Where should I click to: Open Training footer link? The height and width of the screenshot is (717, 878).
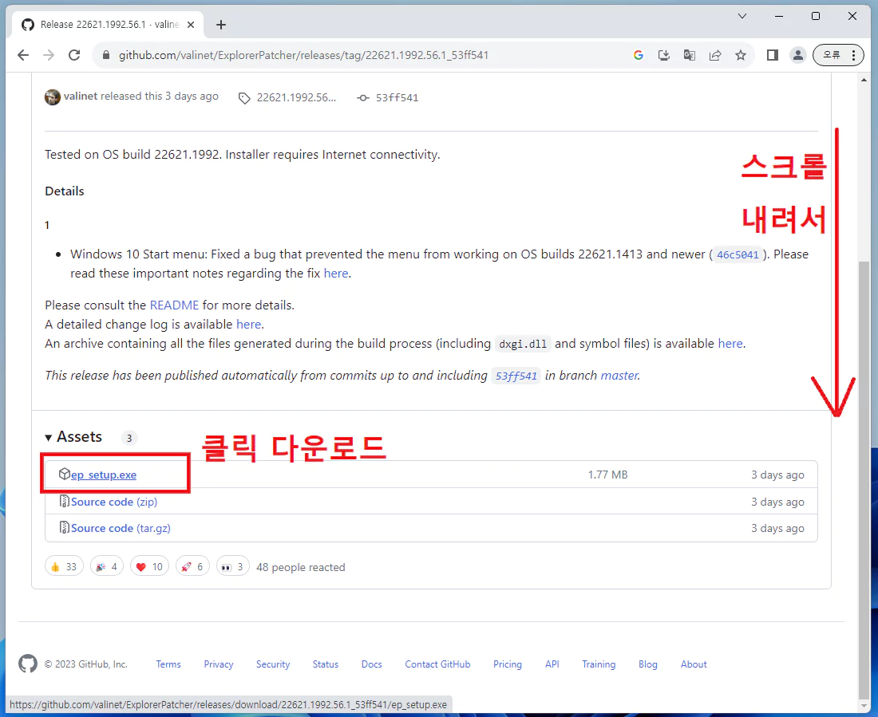[599, 664]
